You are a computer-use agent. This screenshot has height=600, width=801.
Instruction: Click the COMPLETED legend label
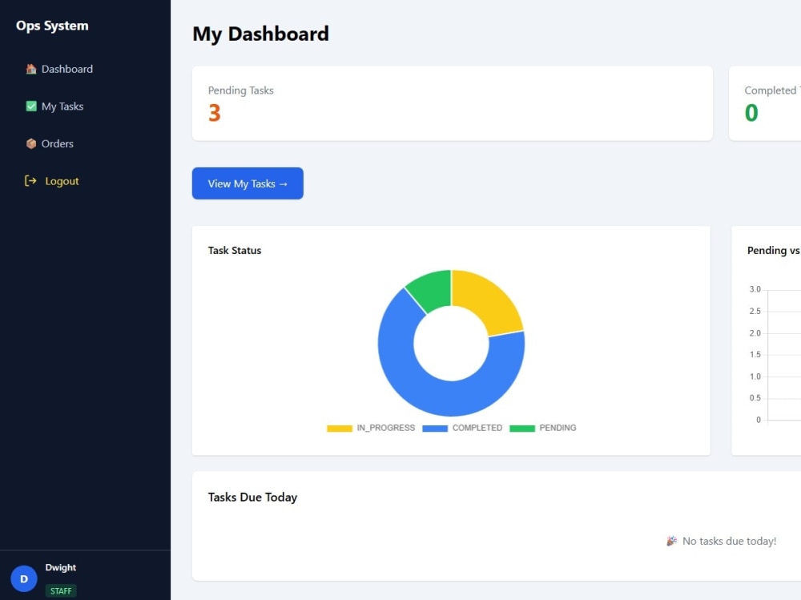click(477, 428)
